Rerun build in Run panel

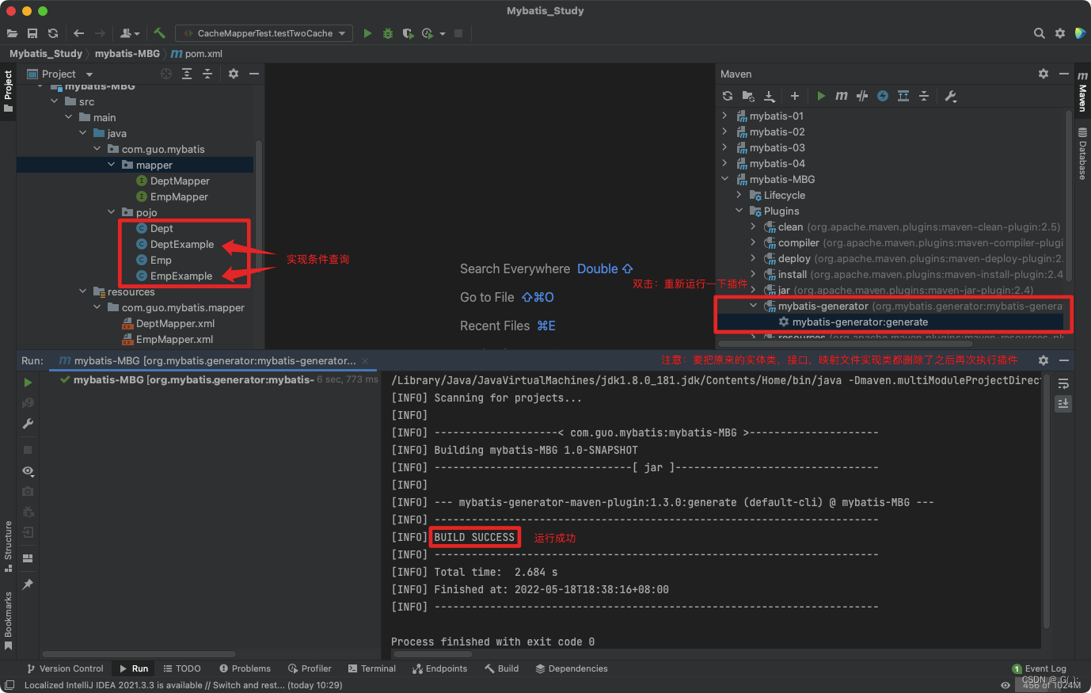tap(28, 383)
